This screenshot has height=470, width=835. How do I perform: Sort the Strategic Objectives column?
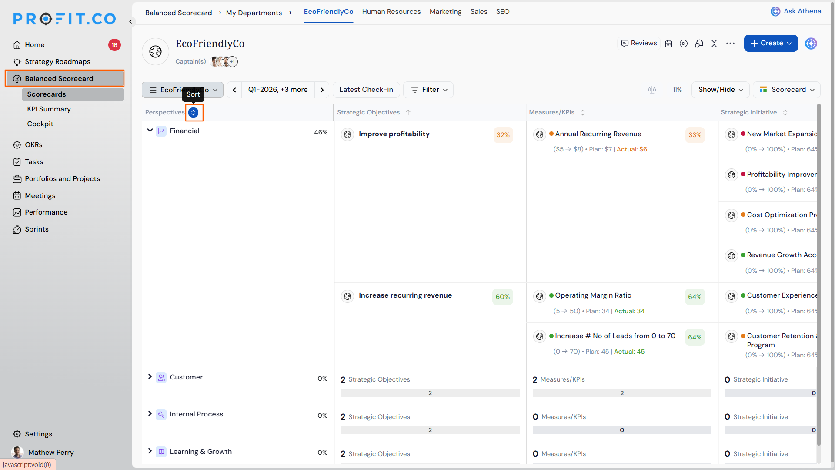point(408,113)
